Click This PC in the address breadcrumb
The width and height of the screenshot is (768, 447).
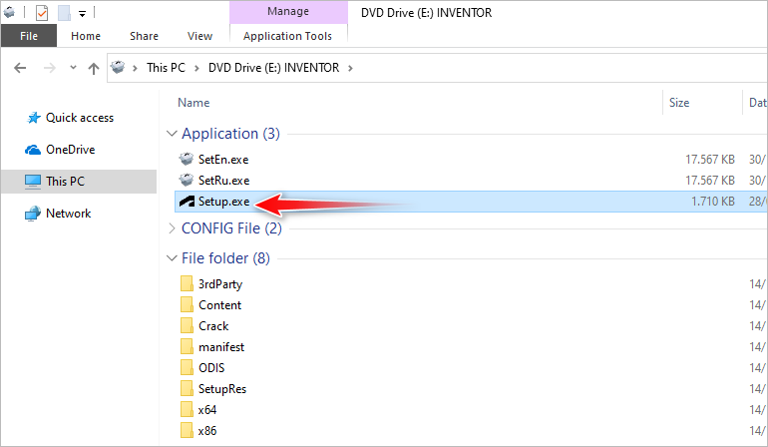click(x=164, y=68)
